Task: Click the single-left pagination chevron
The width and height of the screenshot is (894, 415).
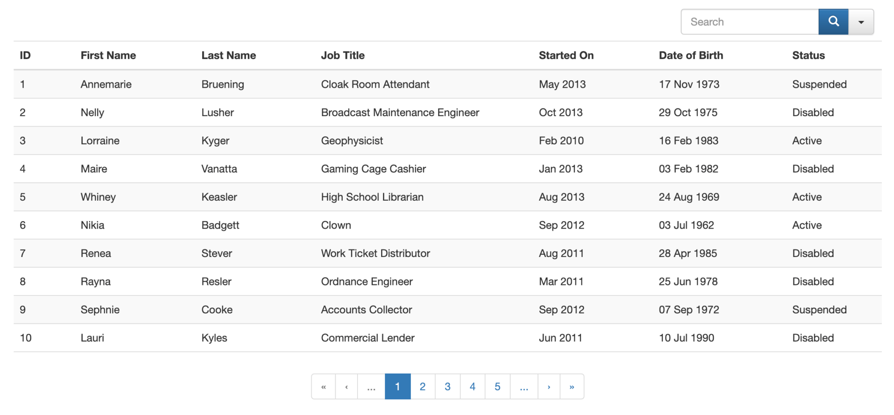Action: [x=346, y=386]
